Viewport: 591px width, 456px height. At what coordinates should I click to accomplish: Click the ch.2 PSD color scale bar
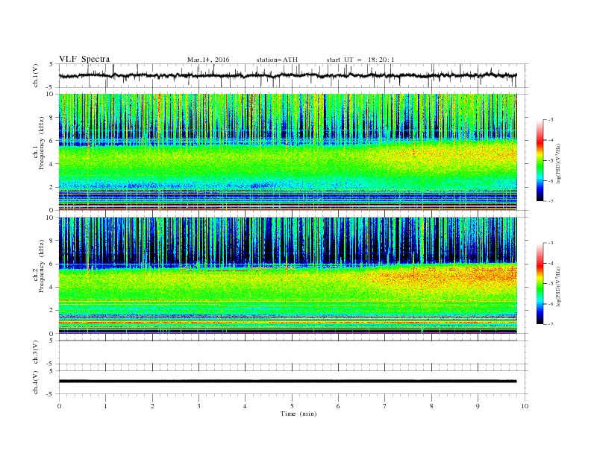(x=540, y=284)
